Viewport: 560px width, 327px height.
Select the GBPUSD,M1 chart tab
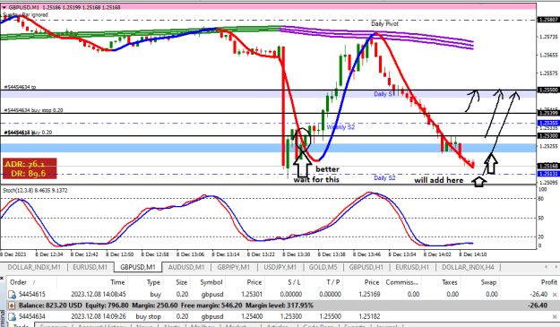[x=138, y=267]
